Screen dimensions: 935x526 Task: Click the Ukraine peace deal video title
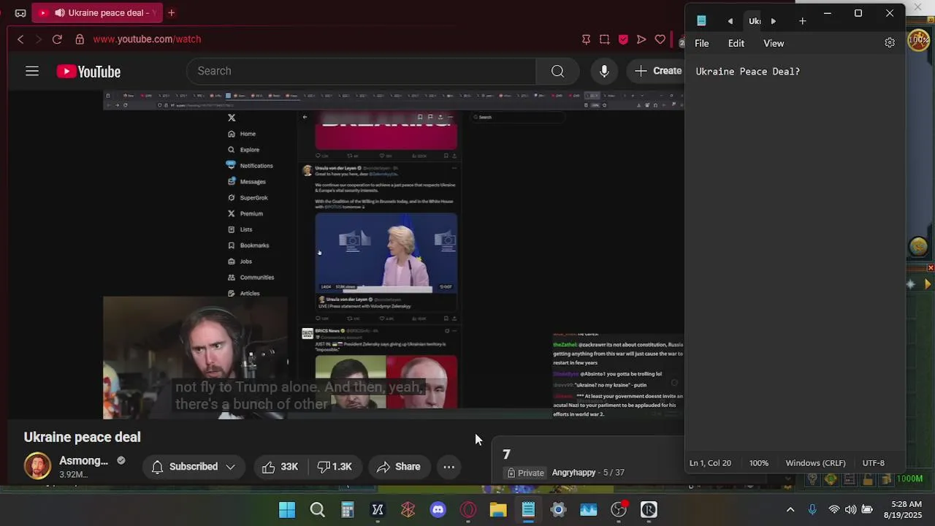(x=82, y=437)
